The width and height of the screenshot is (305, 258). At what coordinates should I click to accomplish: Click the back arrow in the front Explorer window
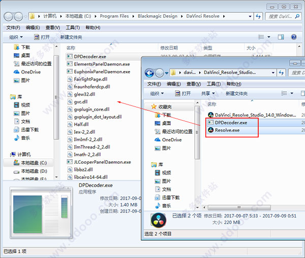point(149,73)
